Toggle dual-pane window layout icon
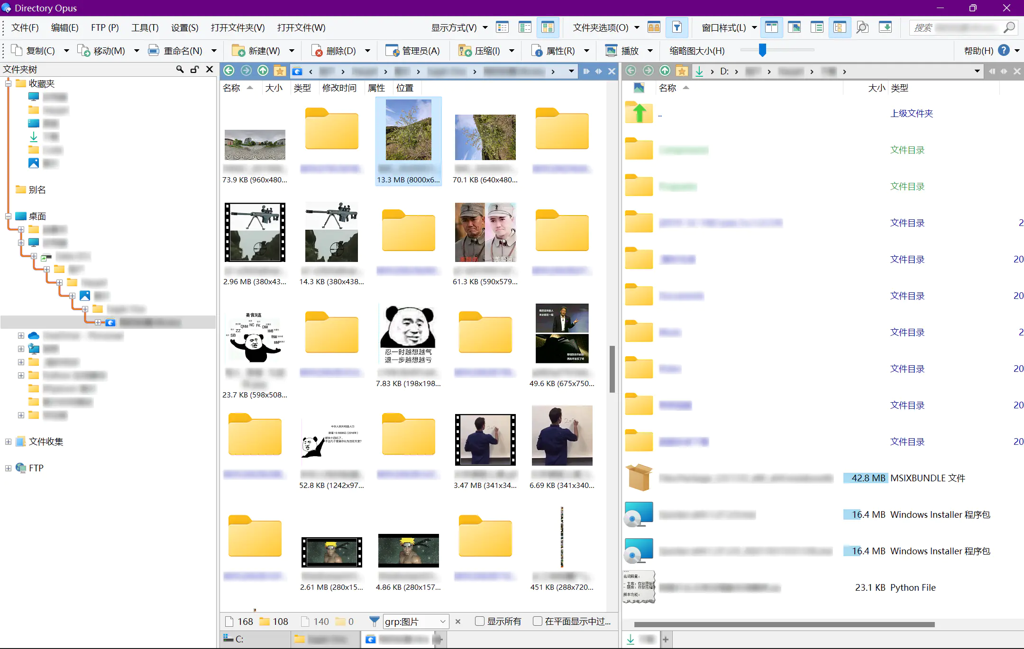This screenshot has height=649, width=1024. pos(771,27)
